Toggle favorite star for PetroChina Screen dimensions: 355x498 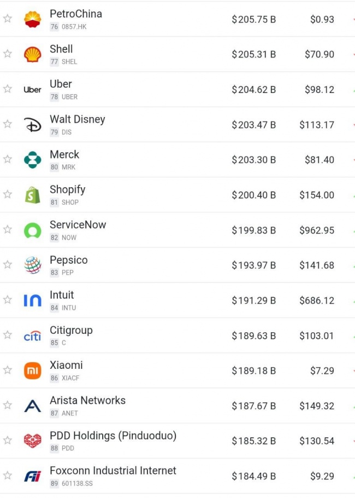click(x=8, y=19)
